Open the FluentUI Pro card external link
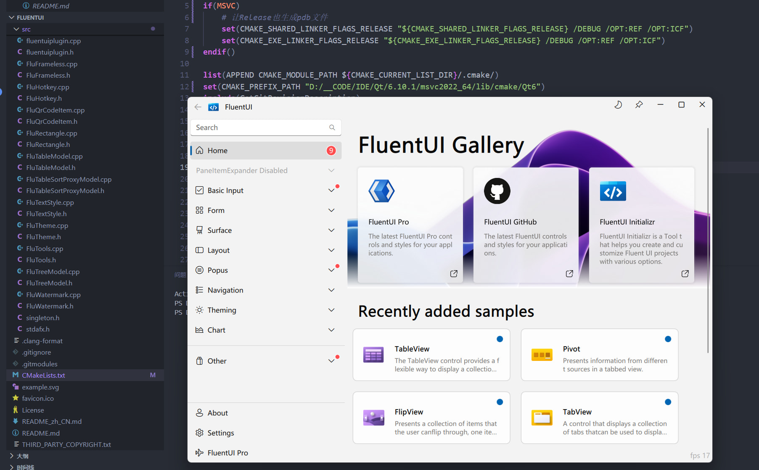Image resolution: width=759 pixels, height=470 pixels. coord(454,274)
